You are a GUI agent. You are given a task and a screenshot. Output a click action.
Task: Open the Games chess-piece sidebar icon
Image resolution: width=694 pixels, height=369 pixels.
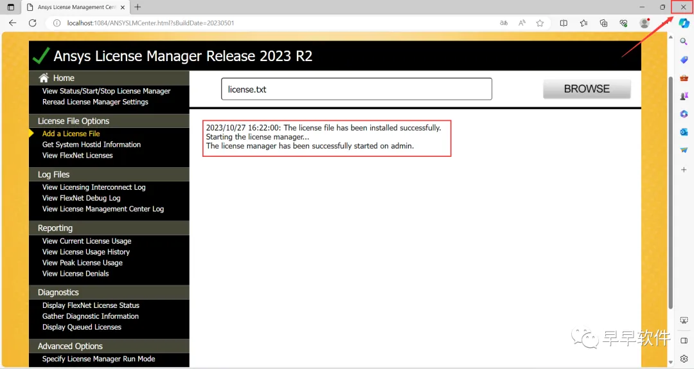pos(684,96)
